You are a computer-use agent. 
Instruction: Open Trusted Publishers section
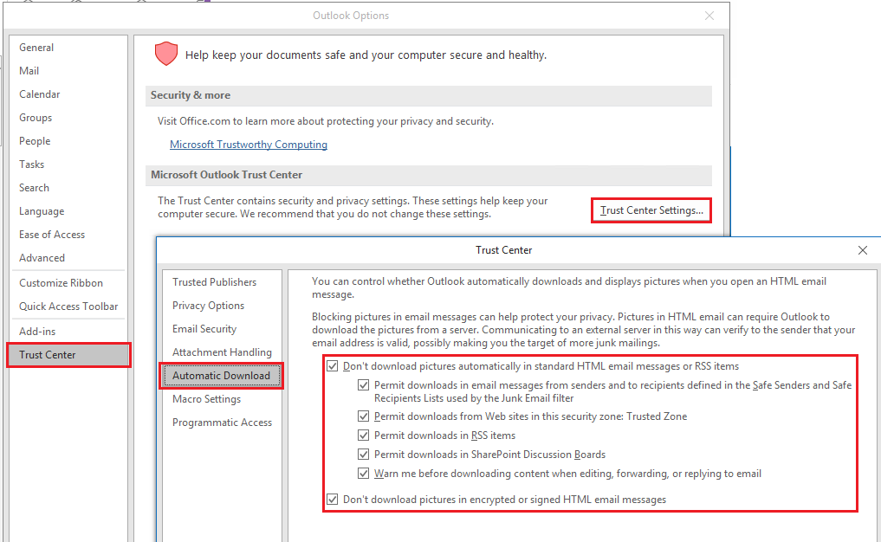pyautogui.click(x=214, y=282)
